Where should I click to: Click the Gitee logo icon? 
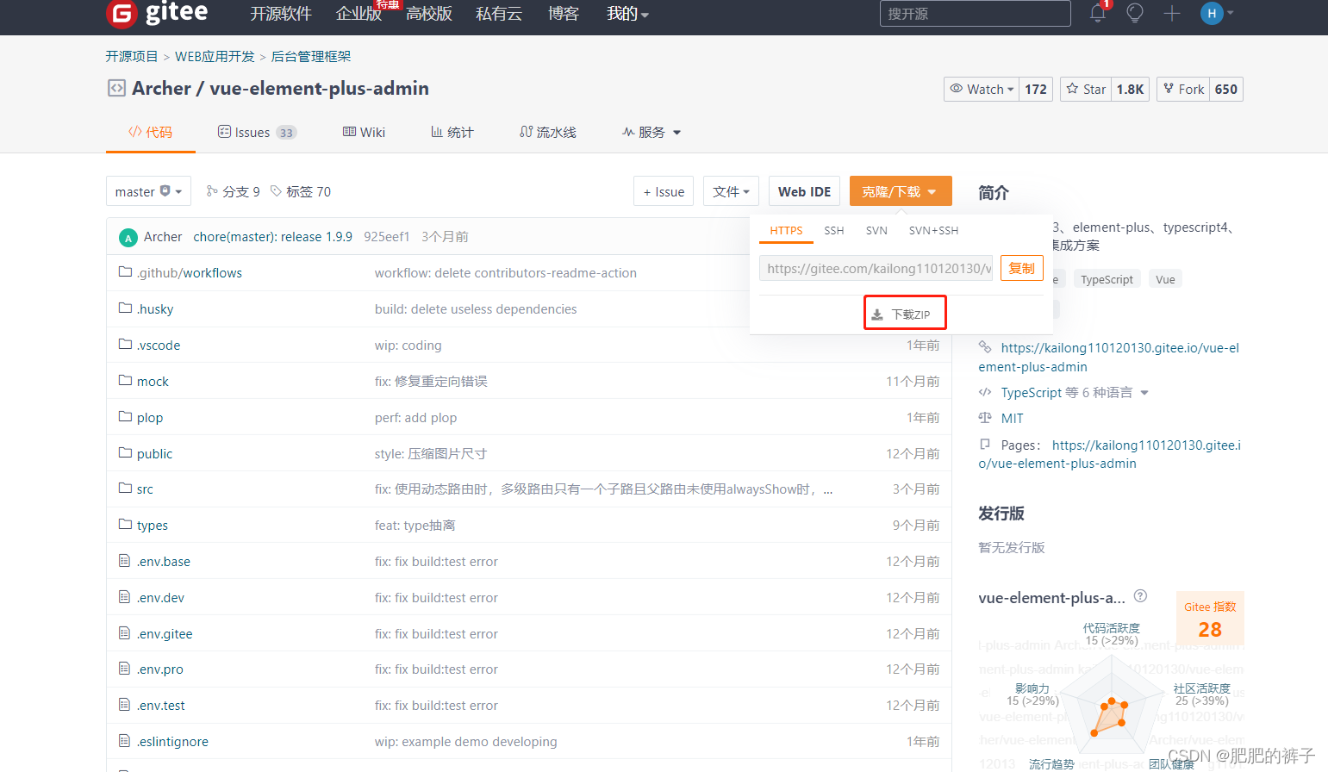pos(122,14)
